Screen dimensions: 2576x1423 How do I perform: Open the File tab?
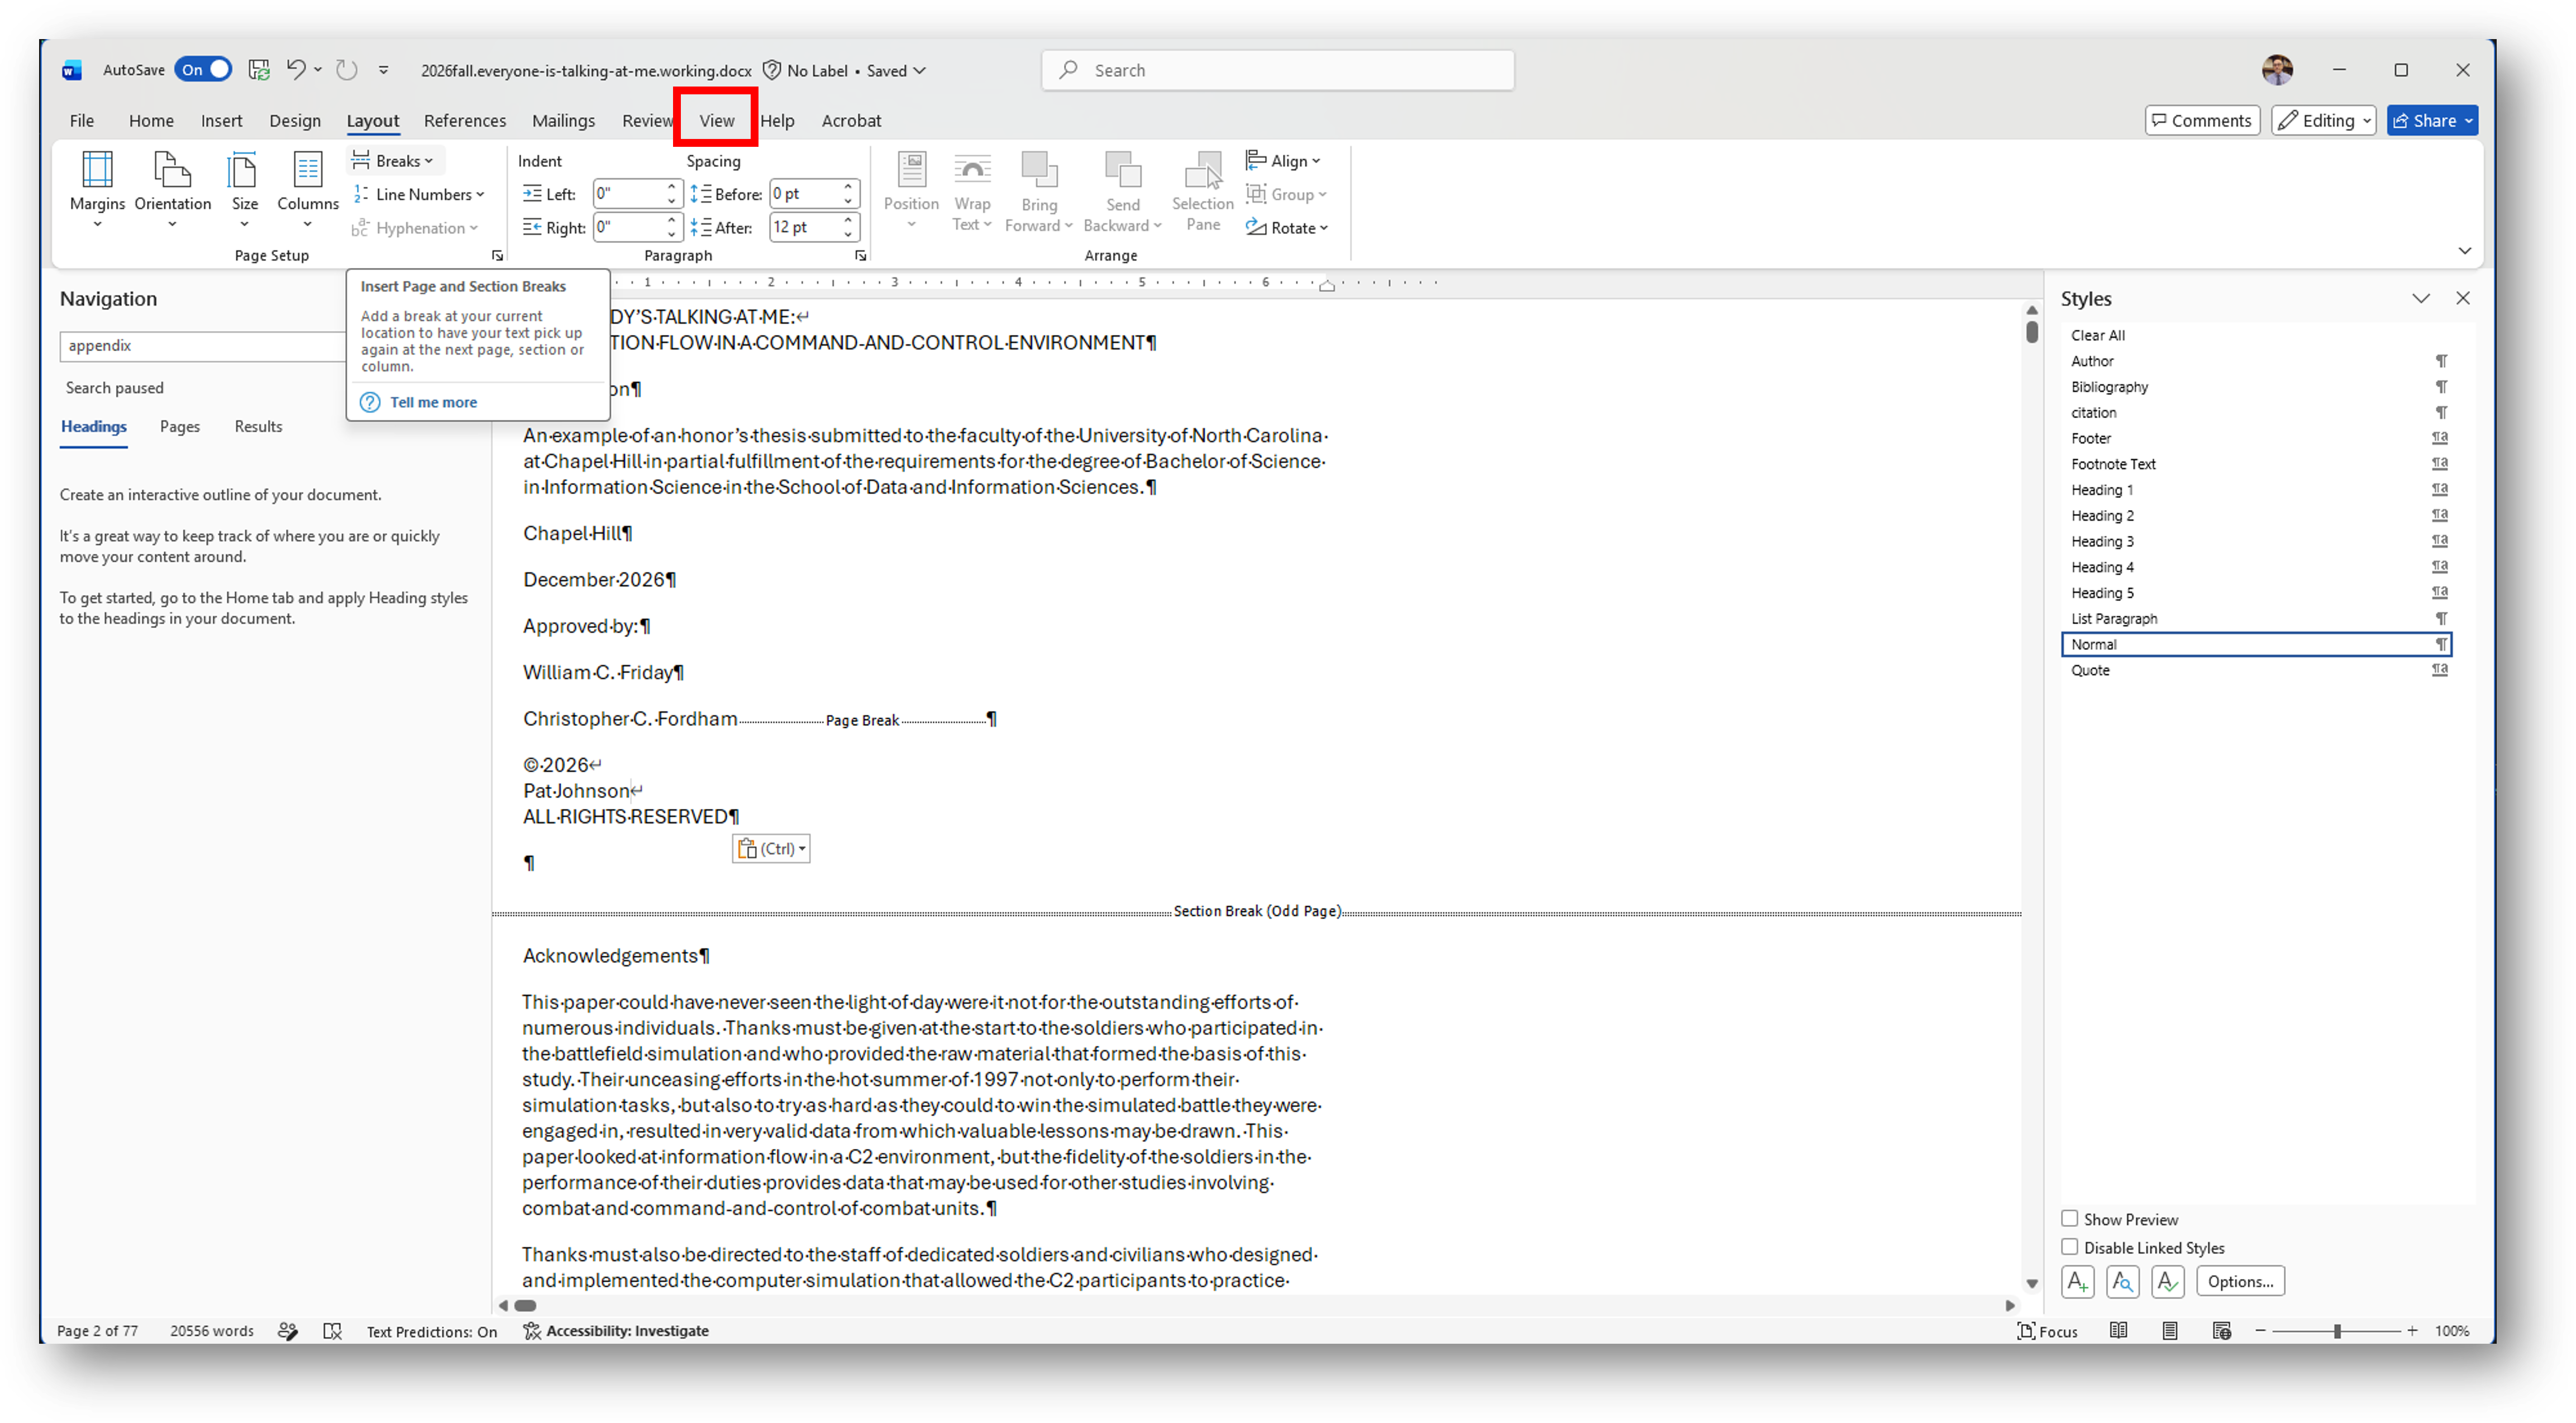point(82,120)
